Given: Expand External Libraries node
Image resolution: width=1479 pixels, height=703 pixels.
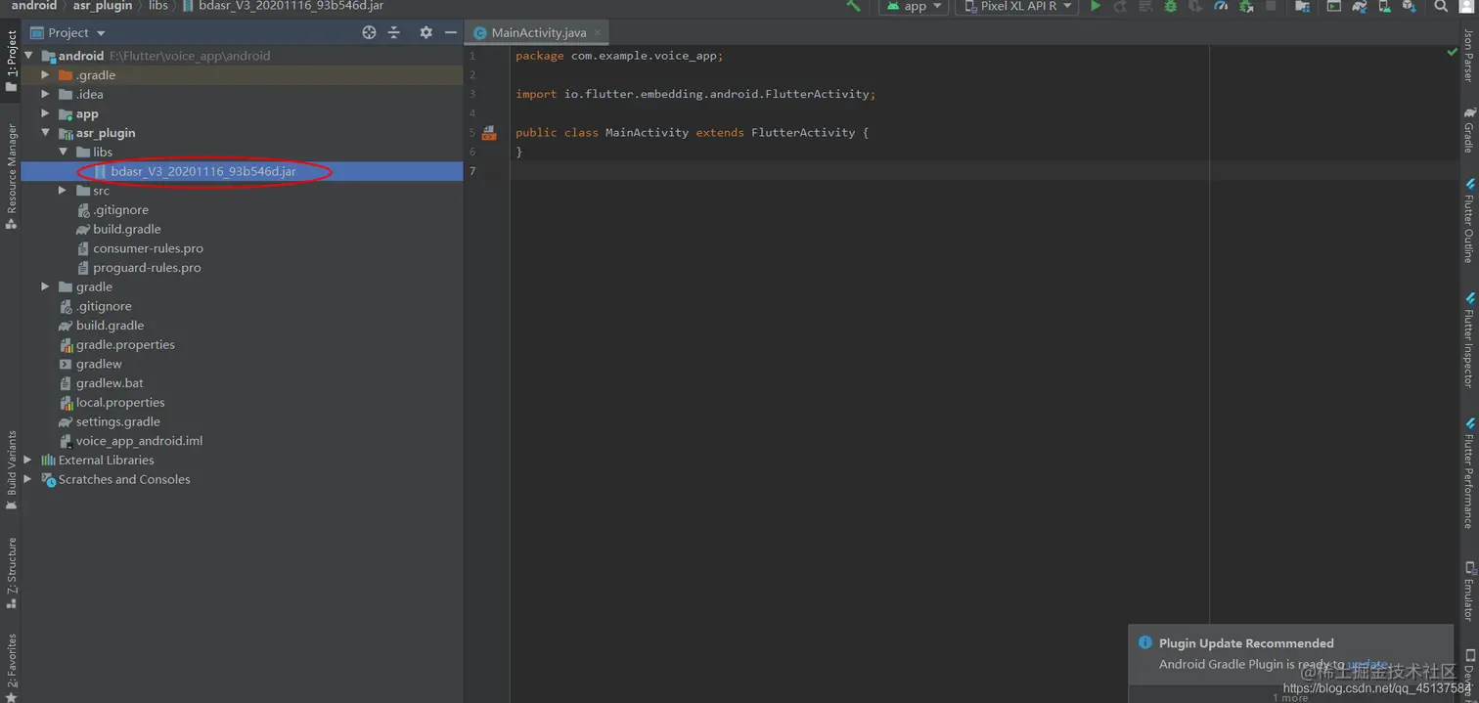Looking at the screenshot, I should (28, 460).
